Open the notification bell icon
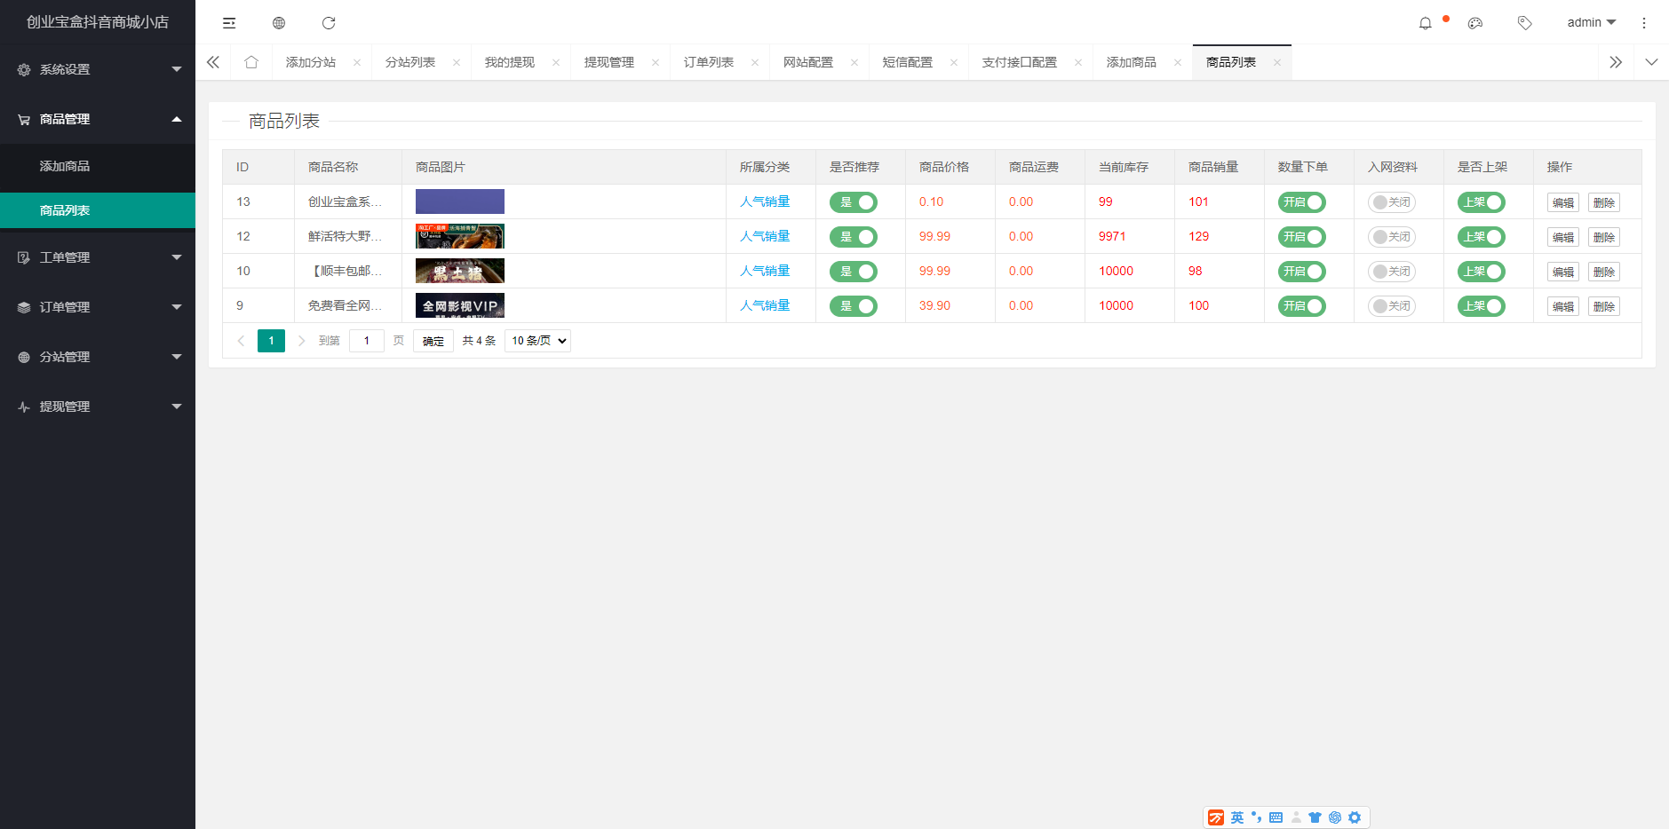 [1425, 23]
